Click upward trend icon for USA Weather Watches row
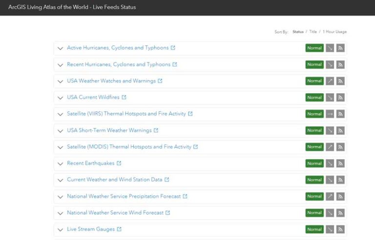 (330, 81)
